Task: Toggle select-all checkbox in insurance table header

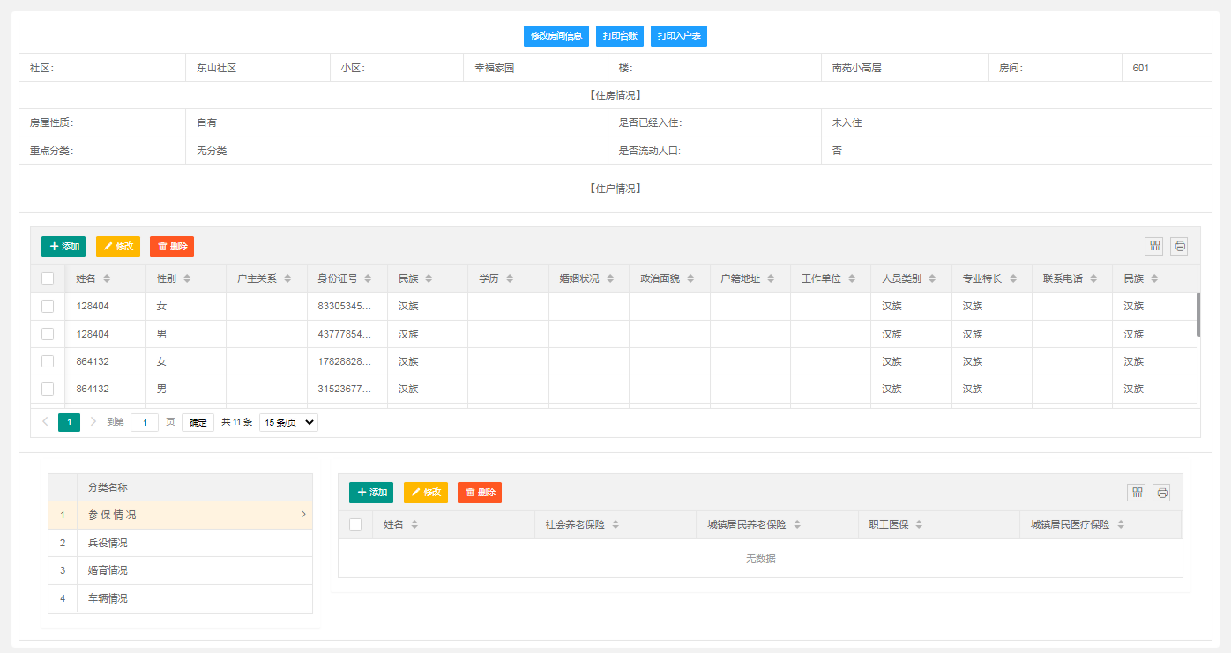Action: pos(355,524)
